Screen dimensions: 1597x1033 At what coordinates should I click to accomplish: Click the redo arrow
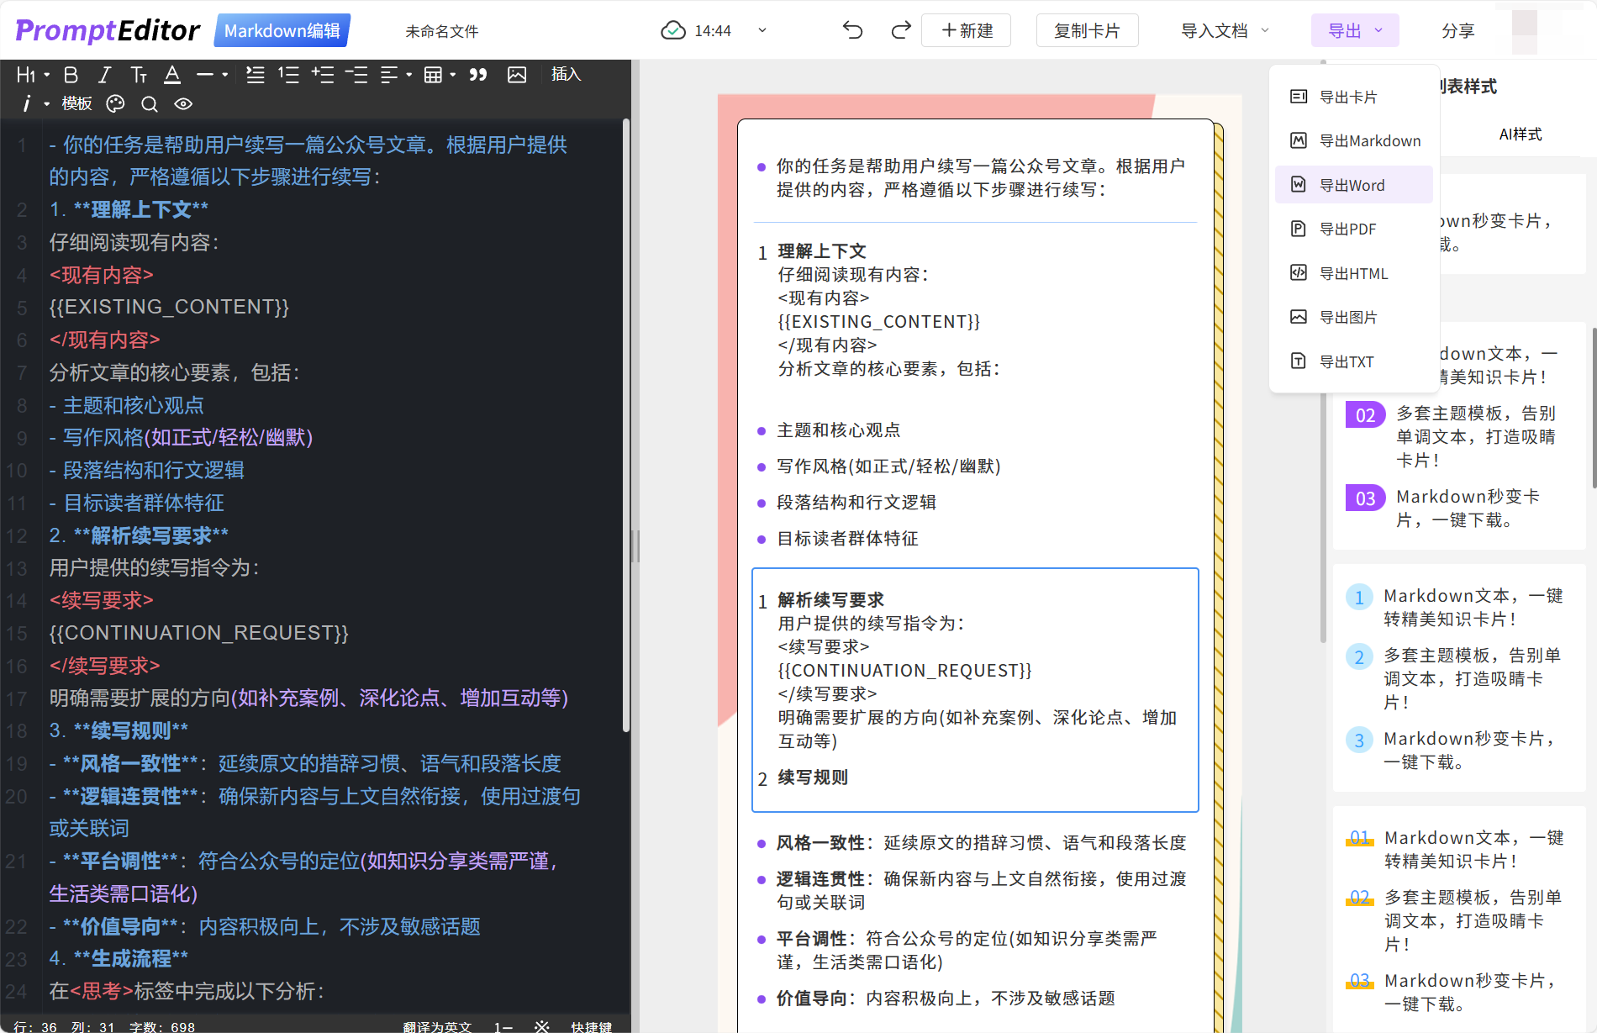[900, 30]
